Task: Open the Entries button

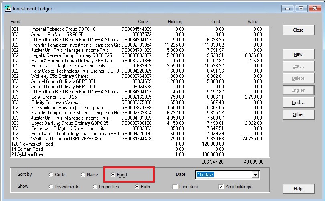Action: click(x=298, y=90)
